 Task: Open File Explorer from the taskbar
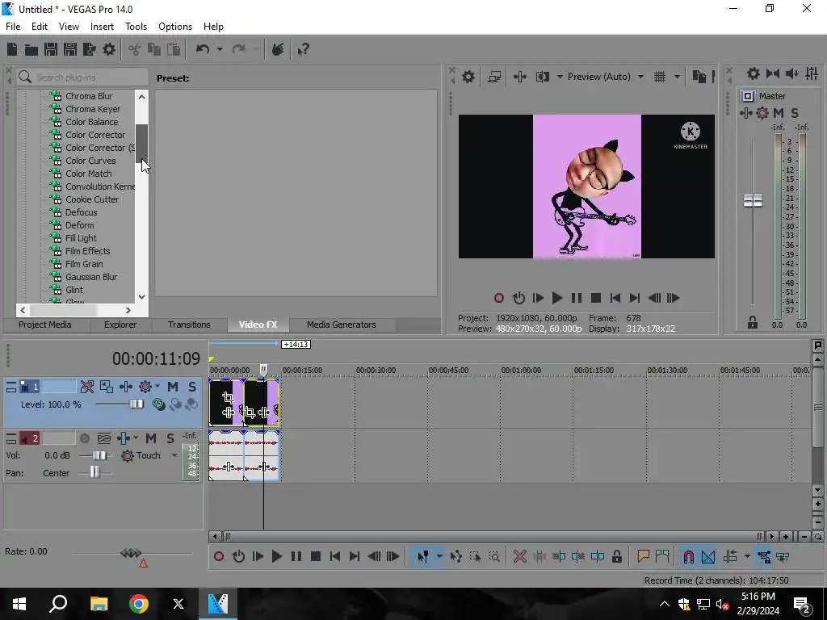tap(99, 604)
